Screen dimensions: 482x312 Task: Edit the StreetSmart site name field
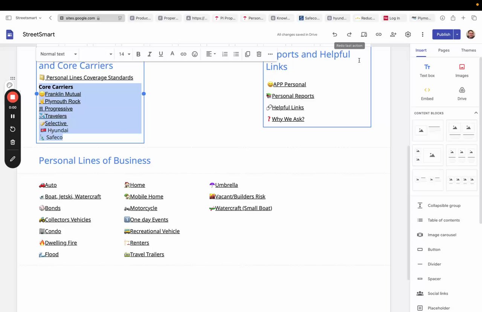[39, 34]
